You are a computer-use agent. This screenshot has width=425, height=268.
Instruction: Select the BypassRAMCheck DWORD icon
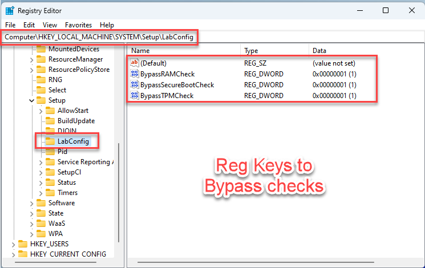(x=135, y=74)
